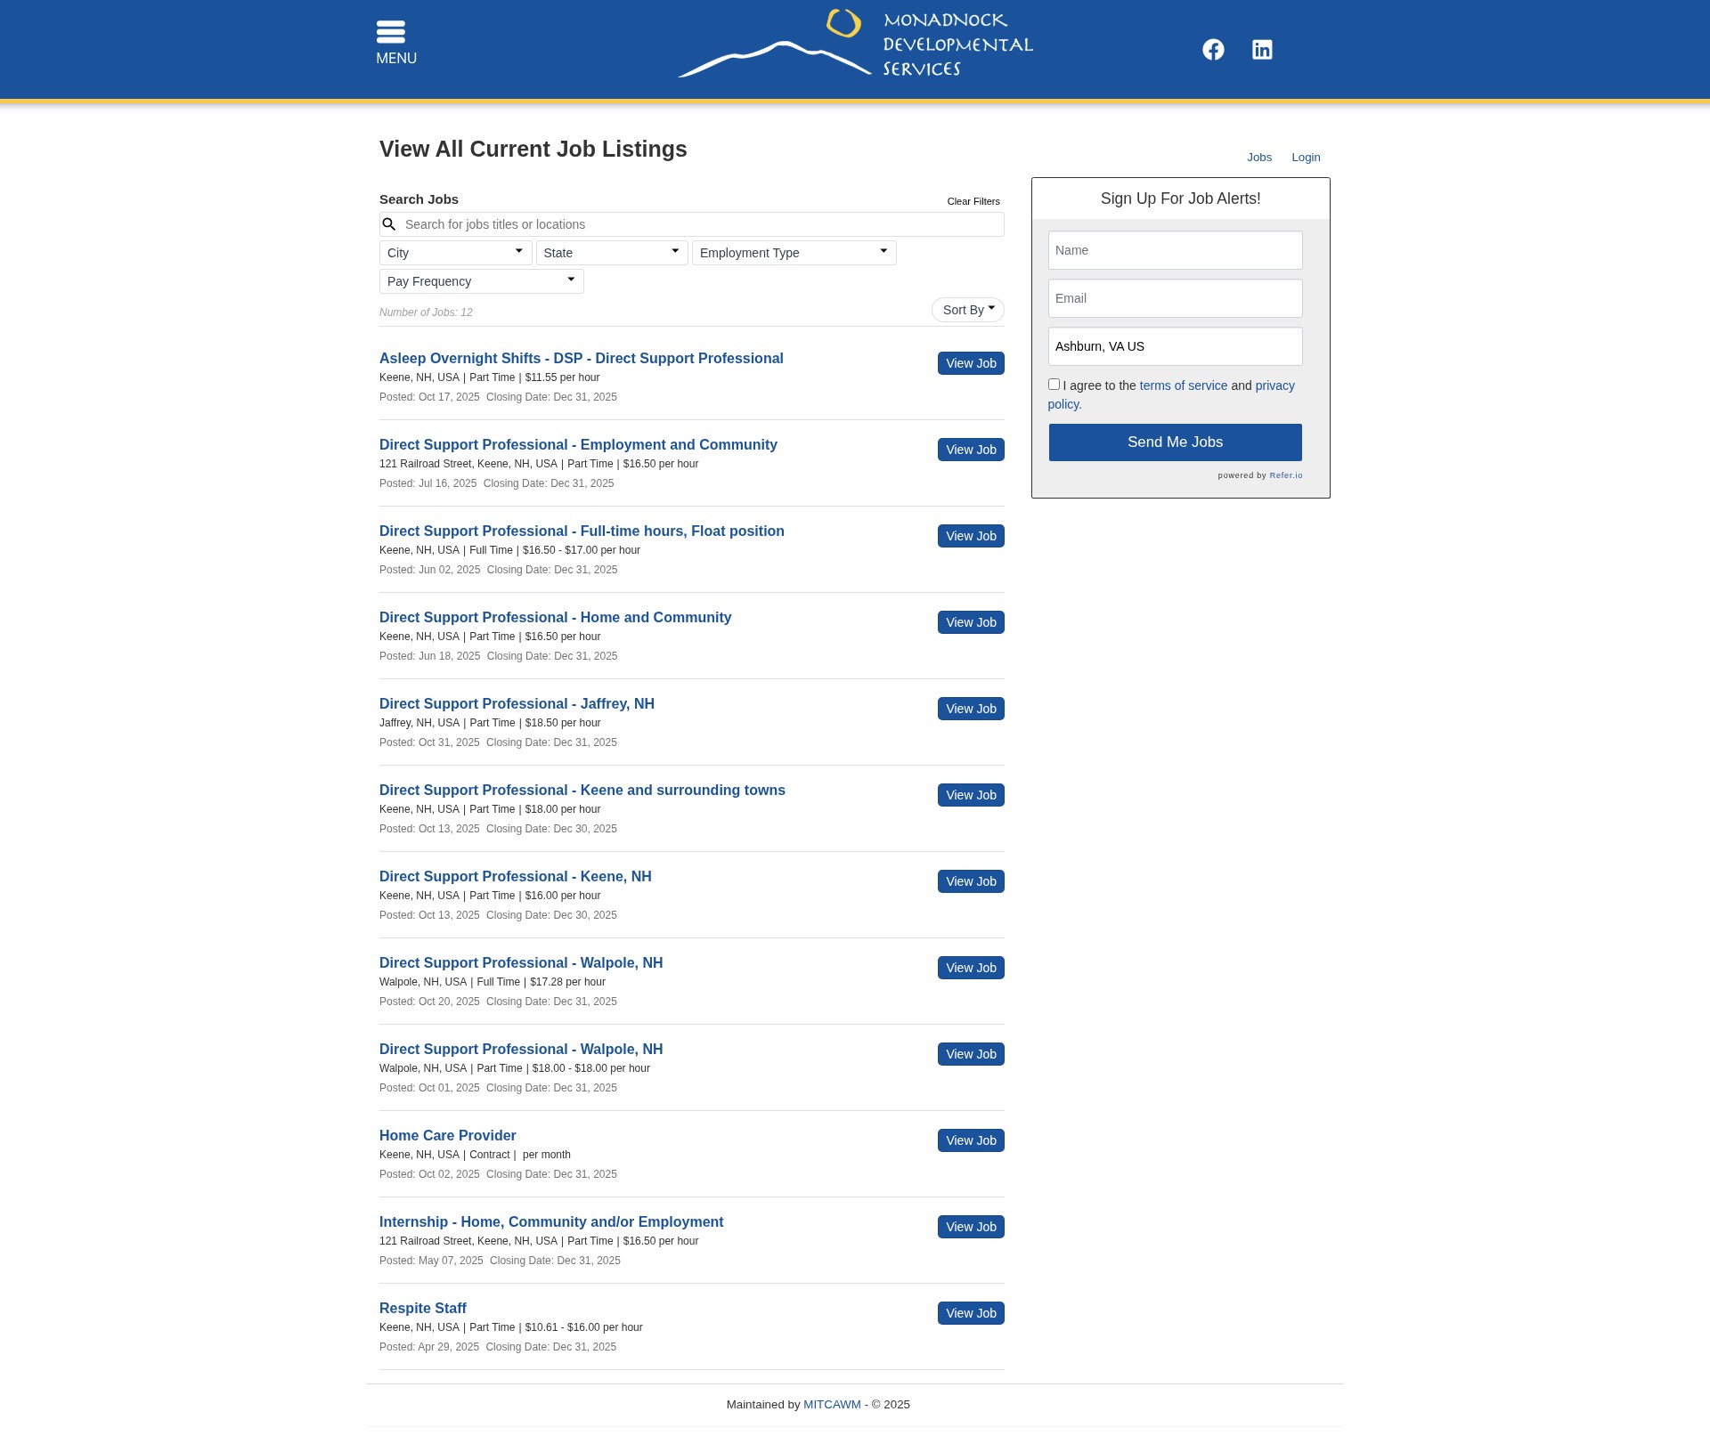Image resolution: width=1710 pixels, height=1444 pixels.
Task: Open Direct Support Professional - Jaffrey, NH title
Action: click(x=517, y=703)
